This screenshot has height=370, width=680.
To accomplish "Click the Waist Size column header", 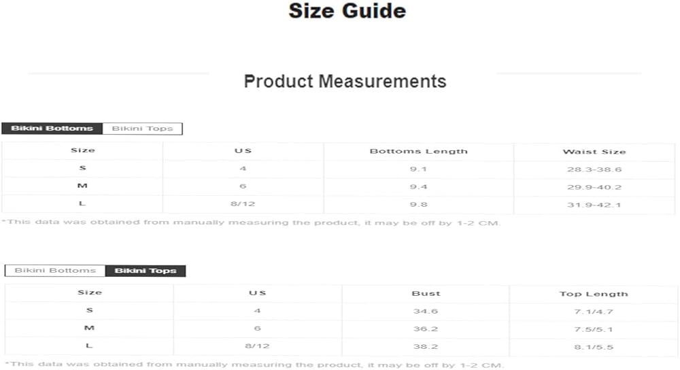I will [594, 152].
